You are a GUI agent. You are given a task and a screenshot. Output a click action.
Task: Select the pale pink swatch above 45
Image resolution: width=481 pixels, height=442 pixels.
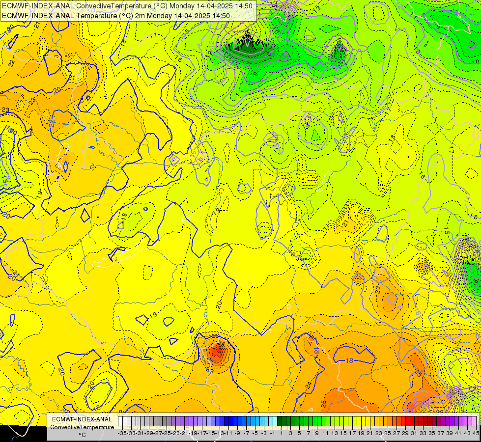click(x=474, y=421)
